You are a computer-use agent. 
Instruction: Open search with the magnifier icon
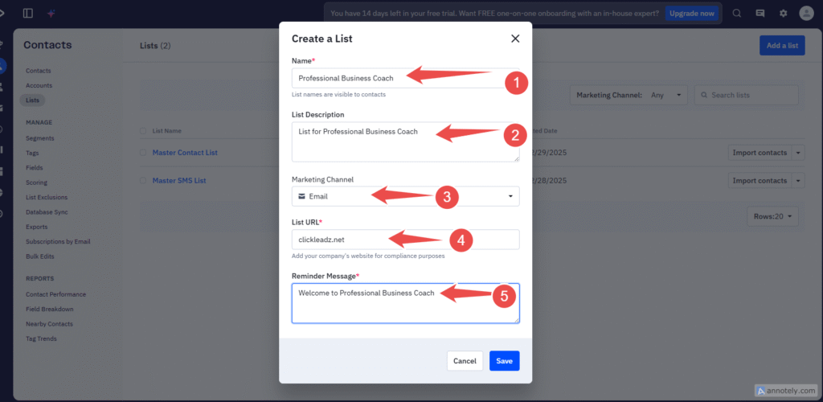(x=737, y=13)
